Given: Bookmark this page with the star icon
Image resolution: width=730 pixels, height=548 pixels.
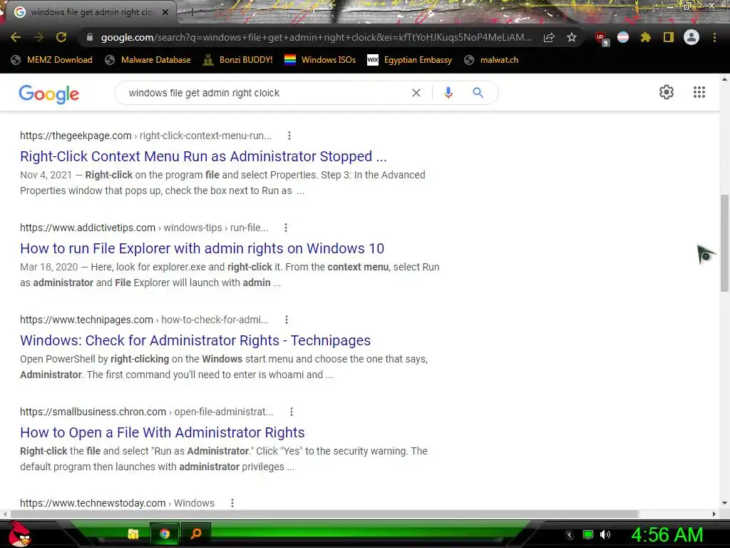Looking at the screenshot, I should (x=572, y=37).
